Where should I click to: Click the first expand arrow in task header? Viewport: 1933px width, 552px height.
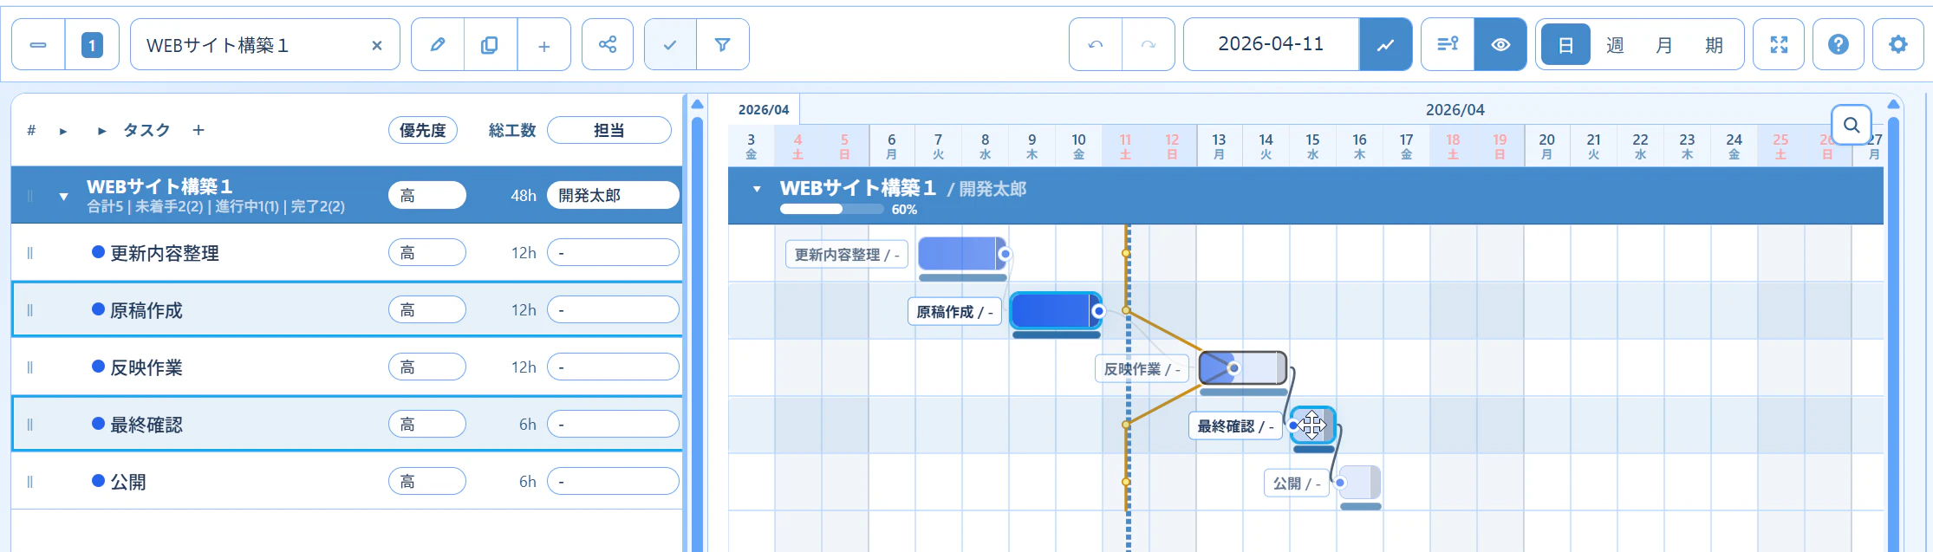point(63,132)
